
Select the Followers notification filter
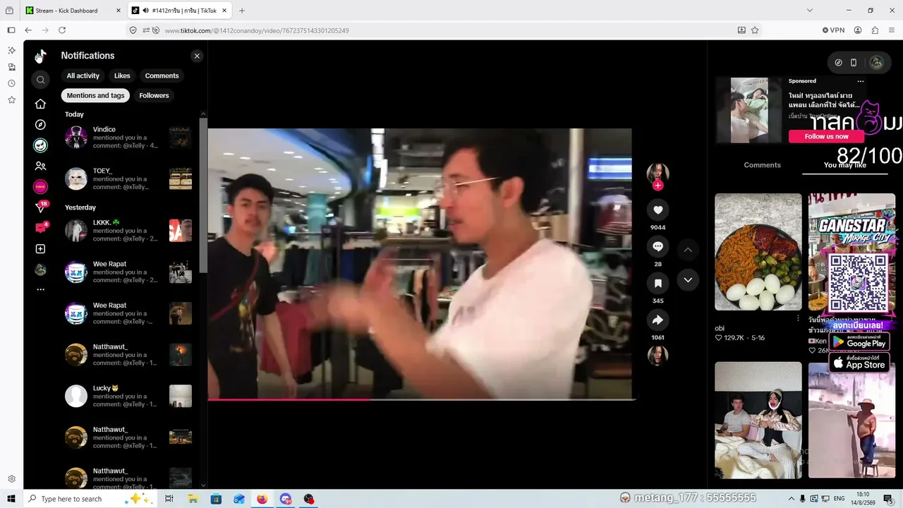click(154, 95)
